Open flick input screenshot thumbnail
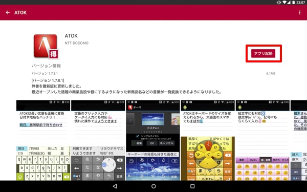307x192 pixels. click(98, 140)
